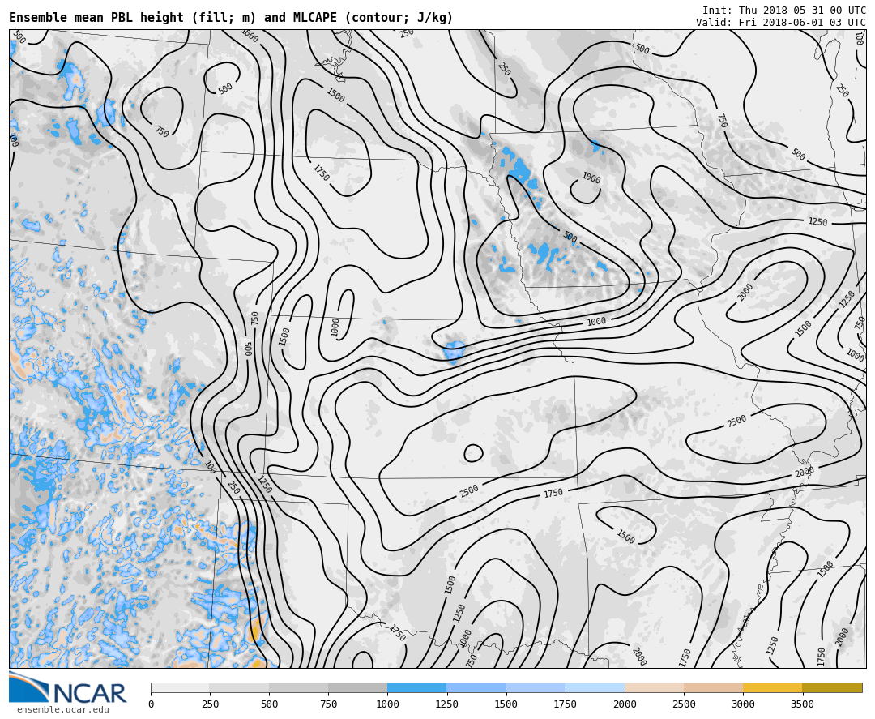
Task: Click the Init Thu 2018-05-31 timestamp
Action: (x=783, y=11)
